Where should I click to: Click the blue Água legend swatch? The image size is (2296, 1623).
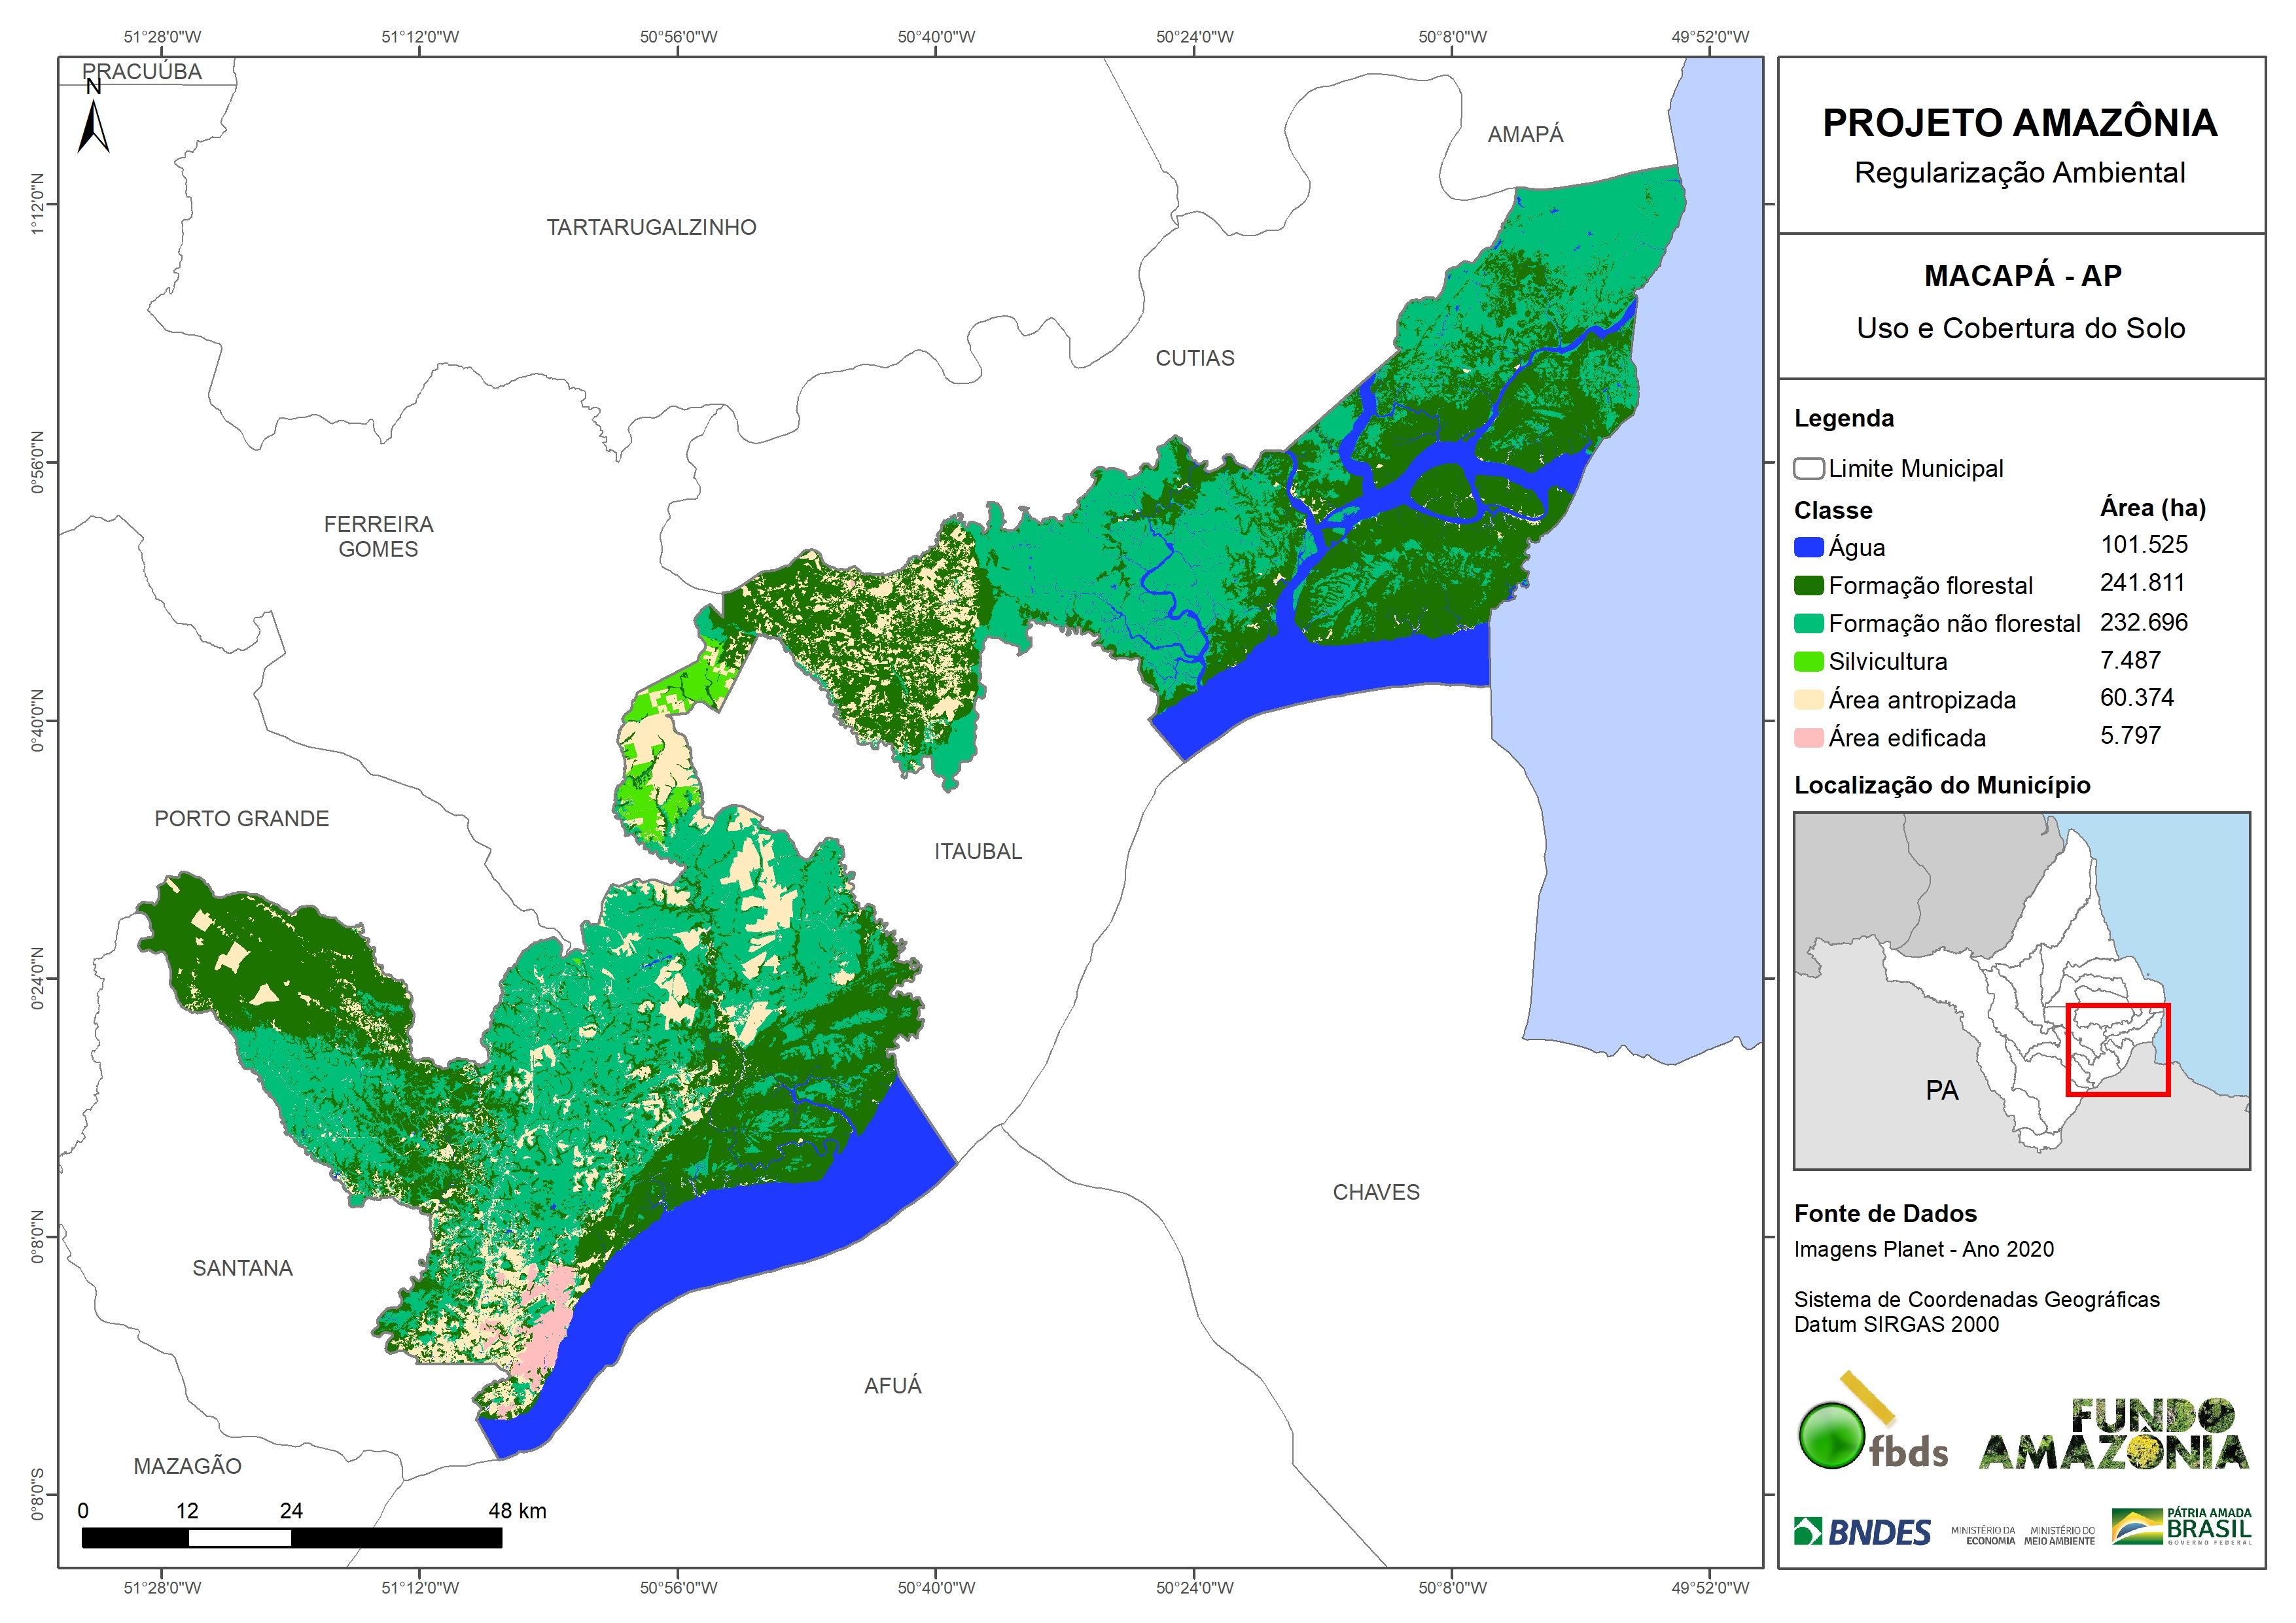point(1808,547)
